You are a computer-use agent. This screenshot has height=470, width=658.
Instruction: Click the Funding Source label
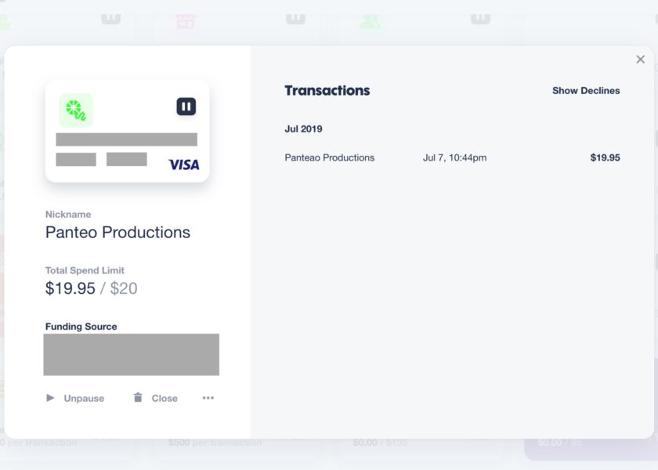tap(81, 327)
